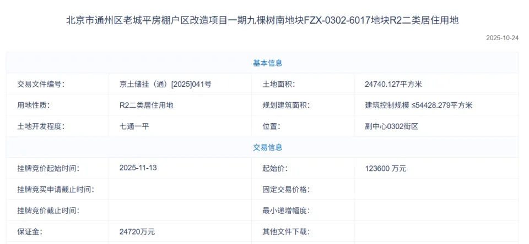This screenshot has height=244, width=529.
Task: Click the 固定交易价格 label
Action: [x=286, y=190]
